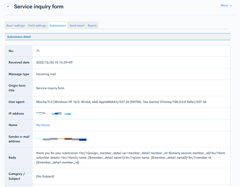Click the Received date label

[x=19, y=62]
